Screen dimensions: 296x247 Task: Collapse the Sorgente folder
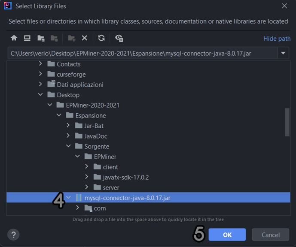pyautogui.click(x=68, y=146)
